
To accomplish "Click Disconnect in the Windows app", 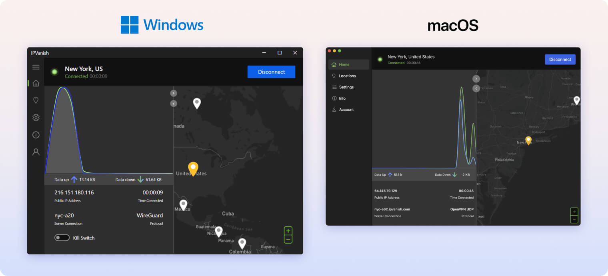I will pyautogui.click(x=271, y=72).
